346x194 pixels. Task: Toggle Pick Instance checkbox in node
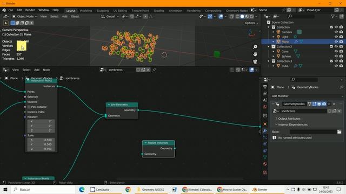coord(29,107)
